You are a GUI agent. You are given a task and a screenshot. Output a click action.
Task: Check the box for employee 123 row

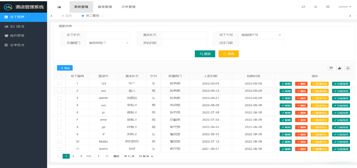[59, 84]
